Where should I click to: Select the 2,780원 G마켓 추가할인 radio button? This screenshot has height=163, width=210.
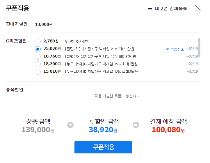coord(38,42)
